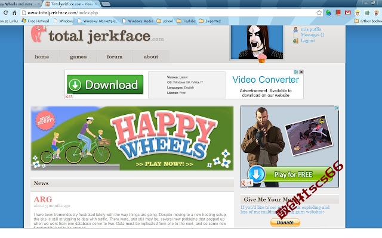The image size is (382, 238).
Task: Open a new browser tab
Action: pos(106,4)
